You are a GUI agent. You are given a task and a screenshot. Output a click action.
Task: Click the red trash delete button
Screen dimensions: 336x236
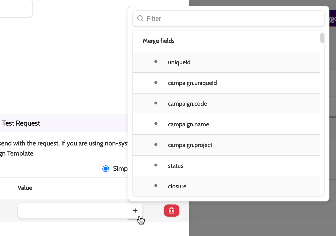coord(172,211)
